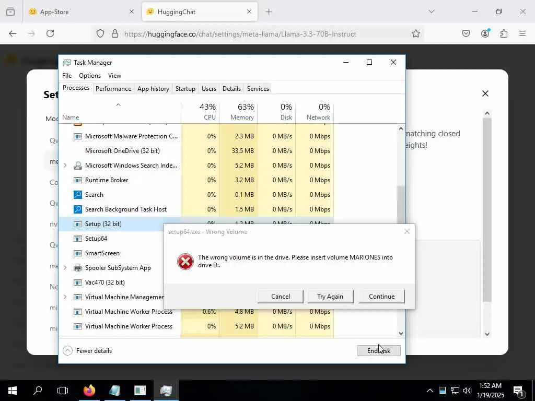
Task: Click the volume speaker tray icon
Action: 467,391
